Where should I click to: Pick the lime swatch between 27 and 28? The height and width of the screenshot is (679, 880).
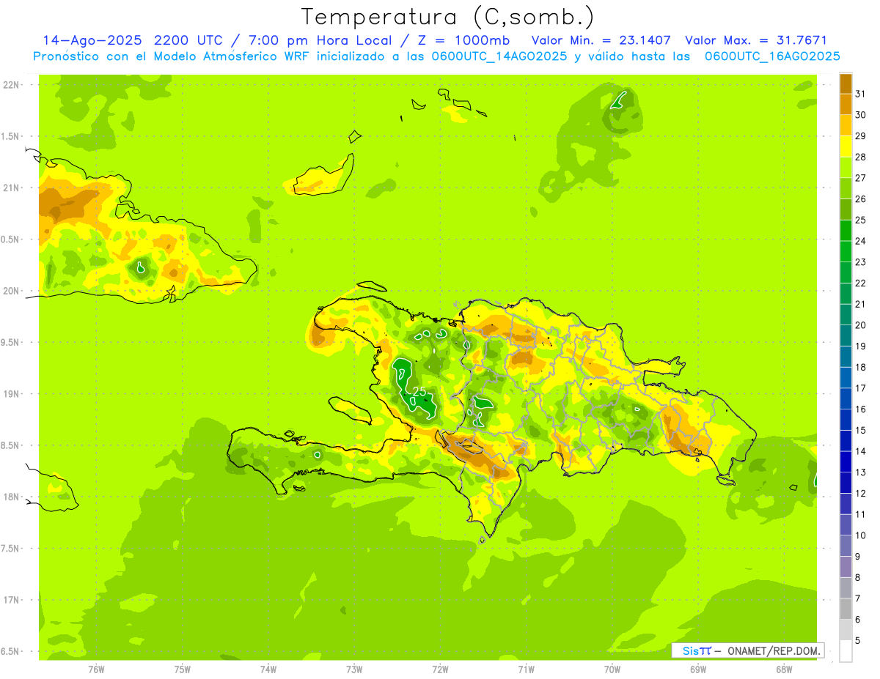coord(846,168)
